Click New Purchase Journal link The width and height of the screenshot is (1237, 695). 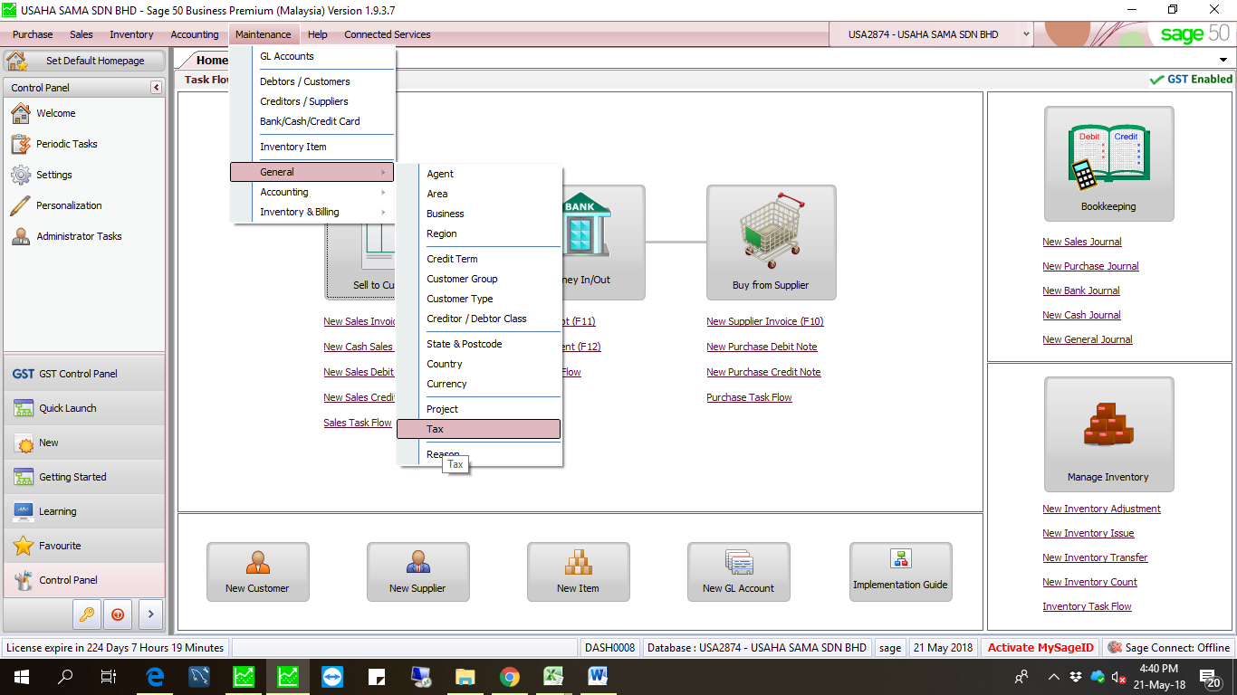[x=1090, y=266]
